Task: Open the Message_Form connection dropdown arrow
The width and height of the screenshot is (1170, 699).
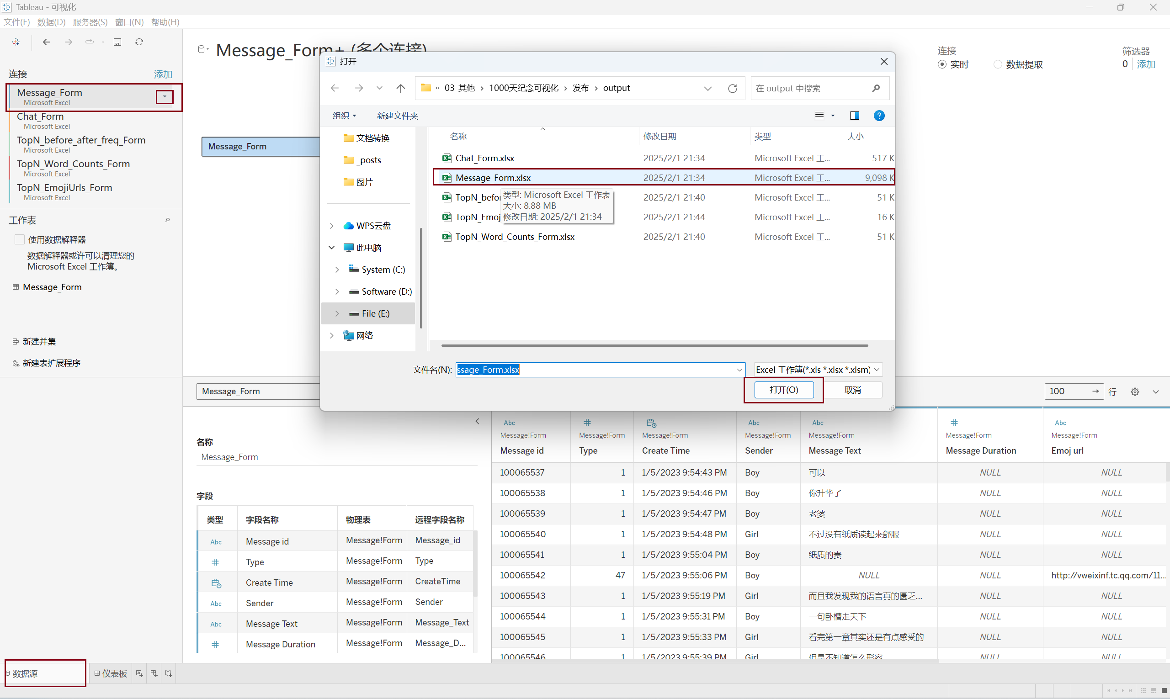Action: (165, 96)
